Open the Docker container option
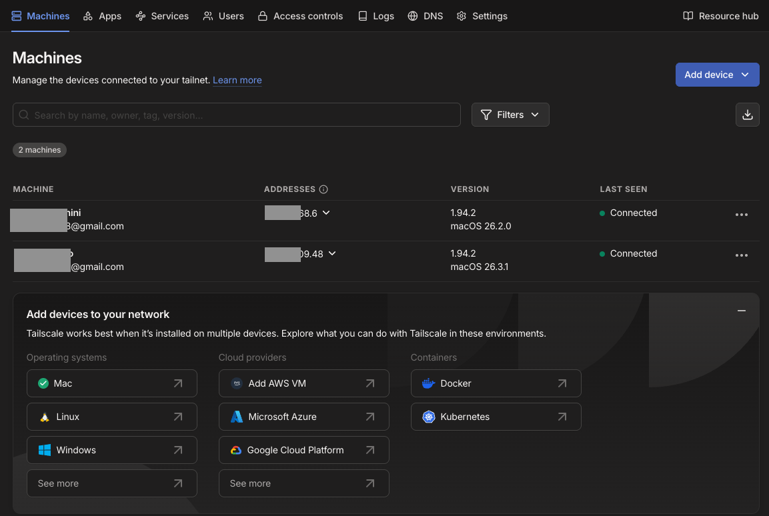This screenshot has width=769, height=516. pos(496,383)
